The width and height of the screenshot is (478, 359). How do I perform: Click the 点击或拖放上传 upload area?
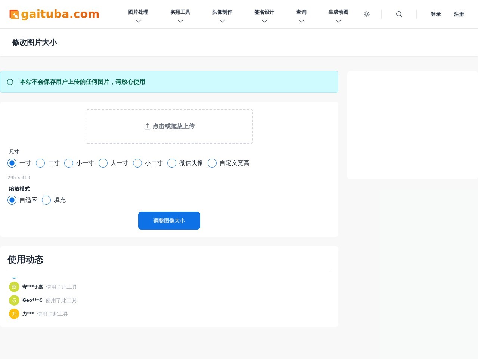(x=169, y=126)
